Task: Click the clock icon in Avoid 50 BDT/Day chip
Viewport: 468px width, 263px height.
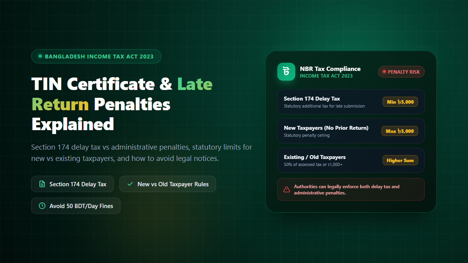Action: click(42, 206)
